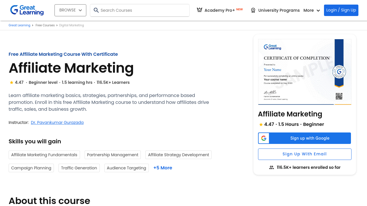Click Sign up with Google button

coord(304,138)
